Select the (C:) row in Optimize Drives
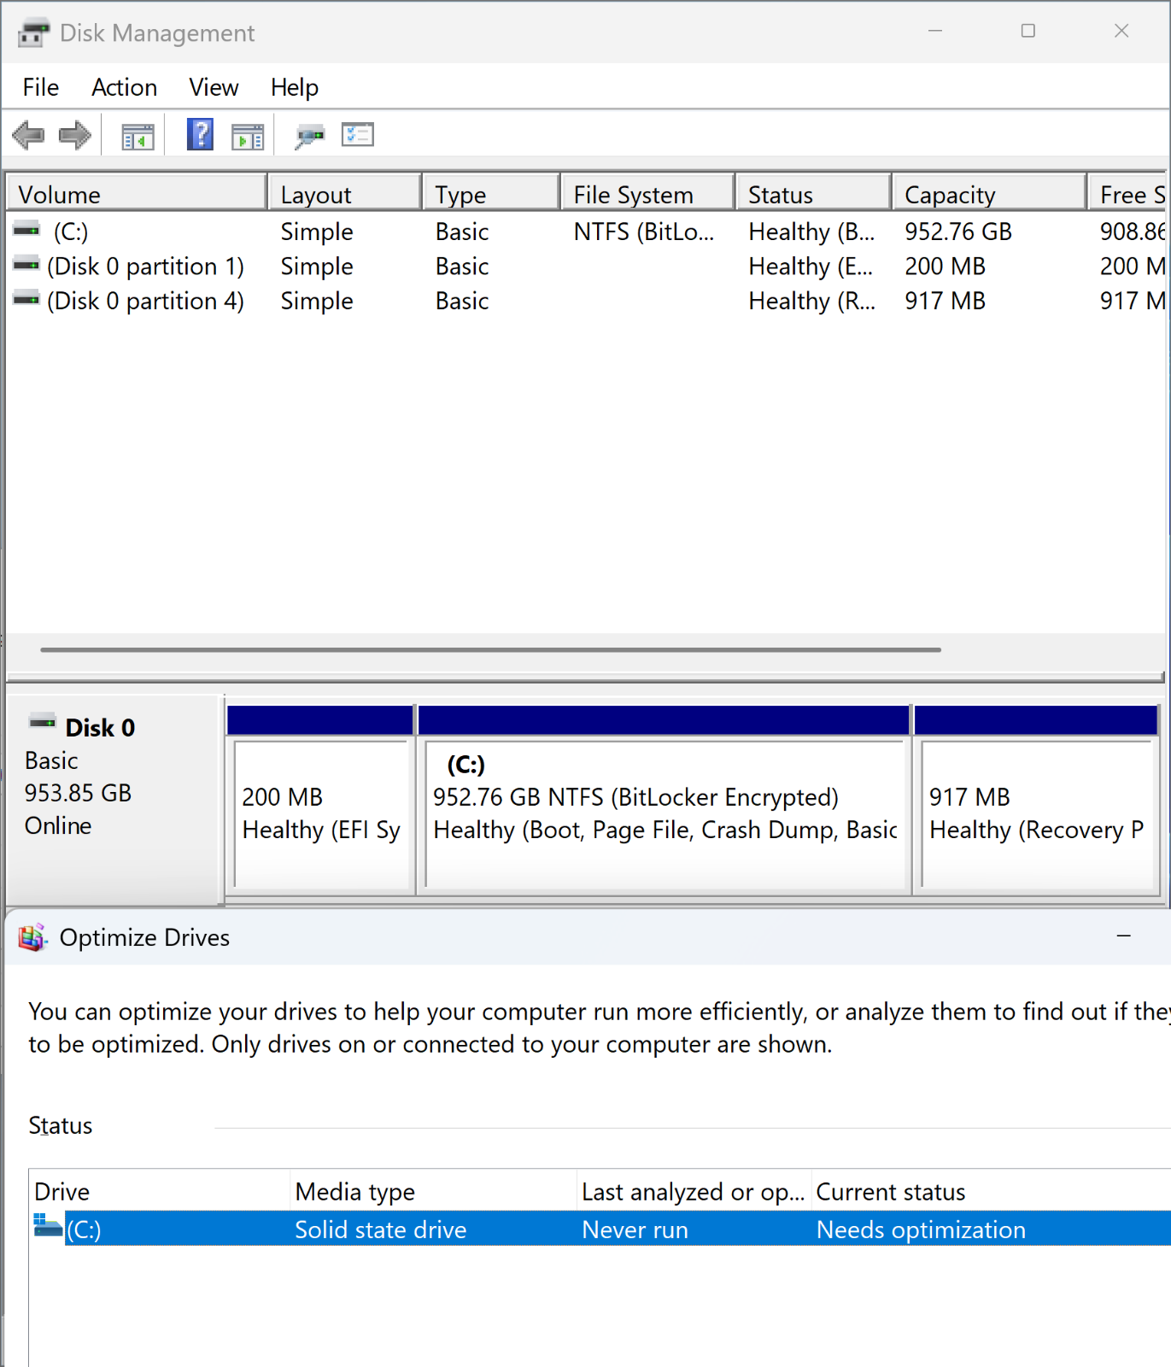Image resolution: width=1171 pixels, height=1367 pixels. point(600,1229)
